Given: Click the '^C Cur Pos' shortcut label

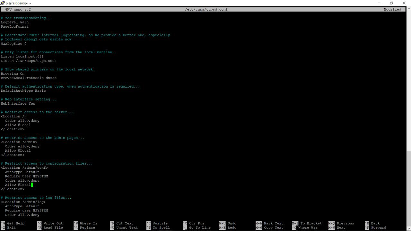Looking at the screenshot, I should click(193, 223).
